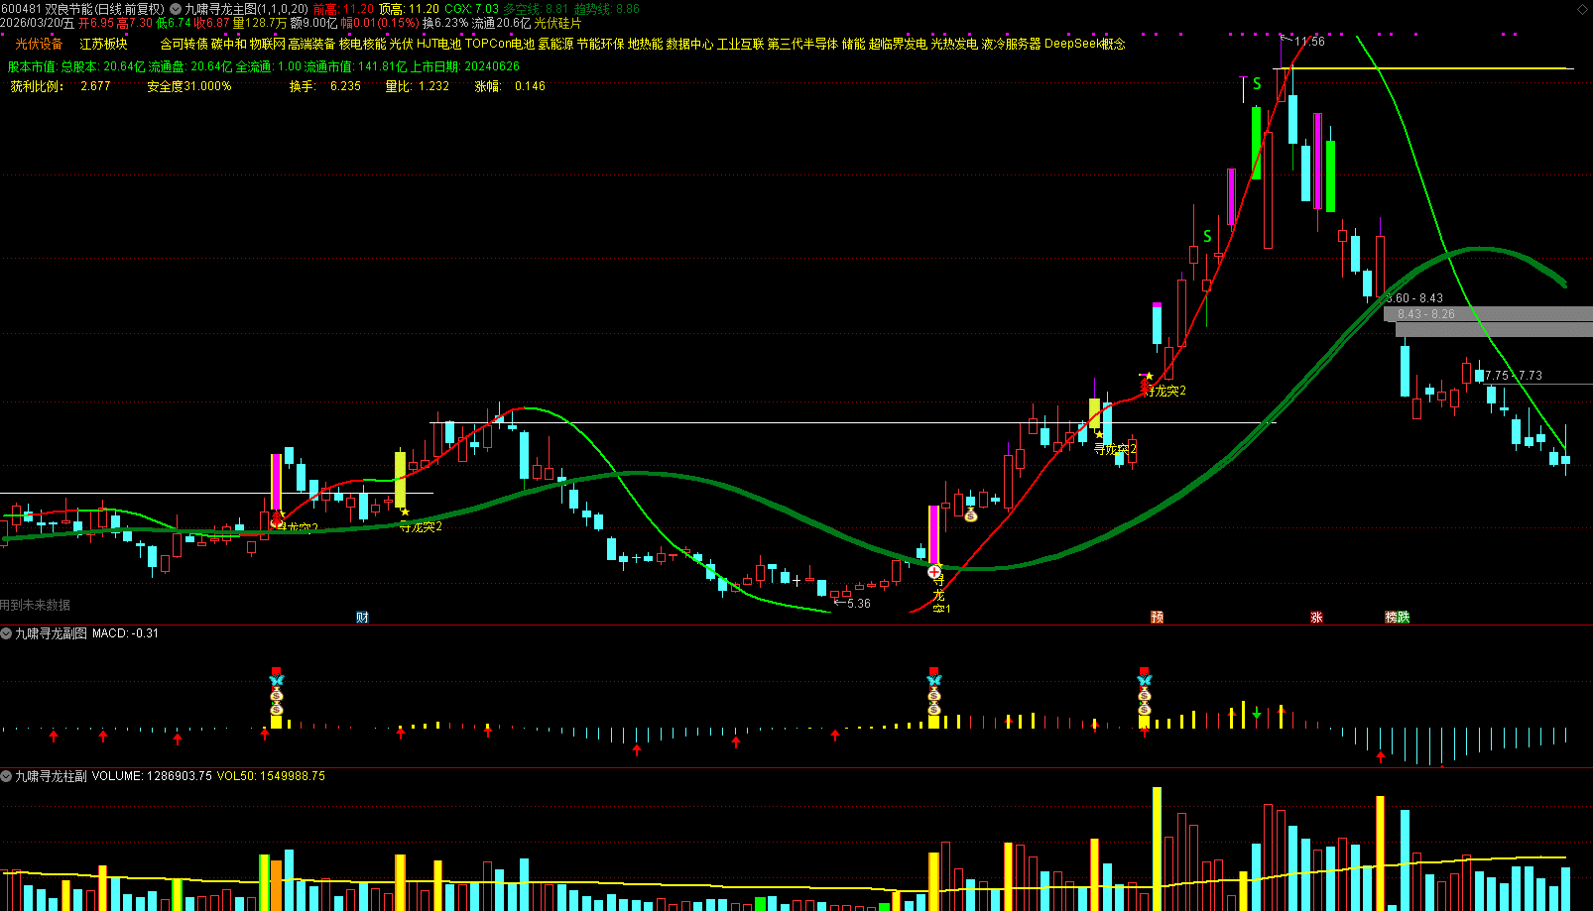Click the 涨 marker on the timeline

[x=1316, y=618]
